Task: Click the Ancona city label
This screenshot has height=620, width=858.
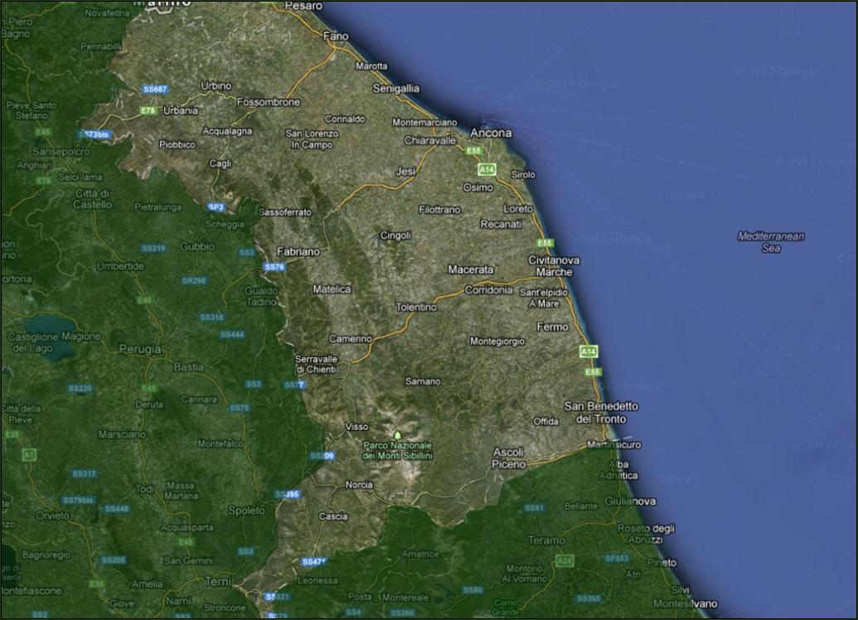Action: pos(491,133)
